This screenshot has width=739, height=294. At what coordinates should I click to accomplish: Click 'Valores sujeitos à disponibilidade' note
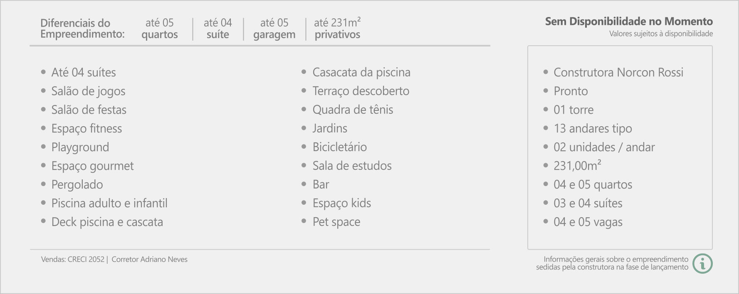tap(661, 34)
